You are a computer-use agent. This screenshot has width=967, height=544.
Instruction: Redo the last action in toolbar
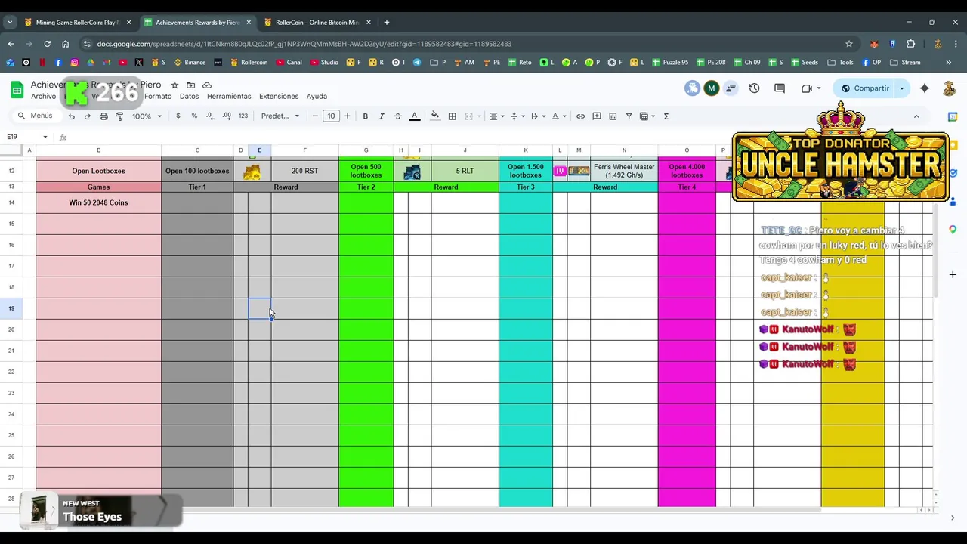88,116
